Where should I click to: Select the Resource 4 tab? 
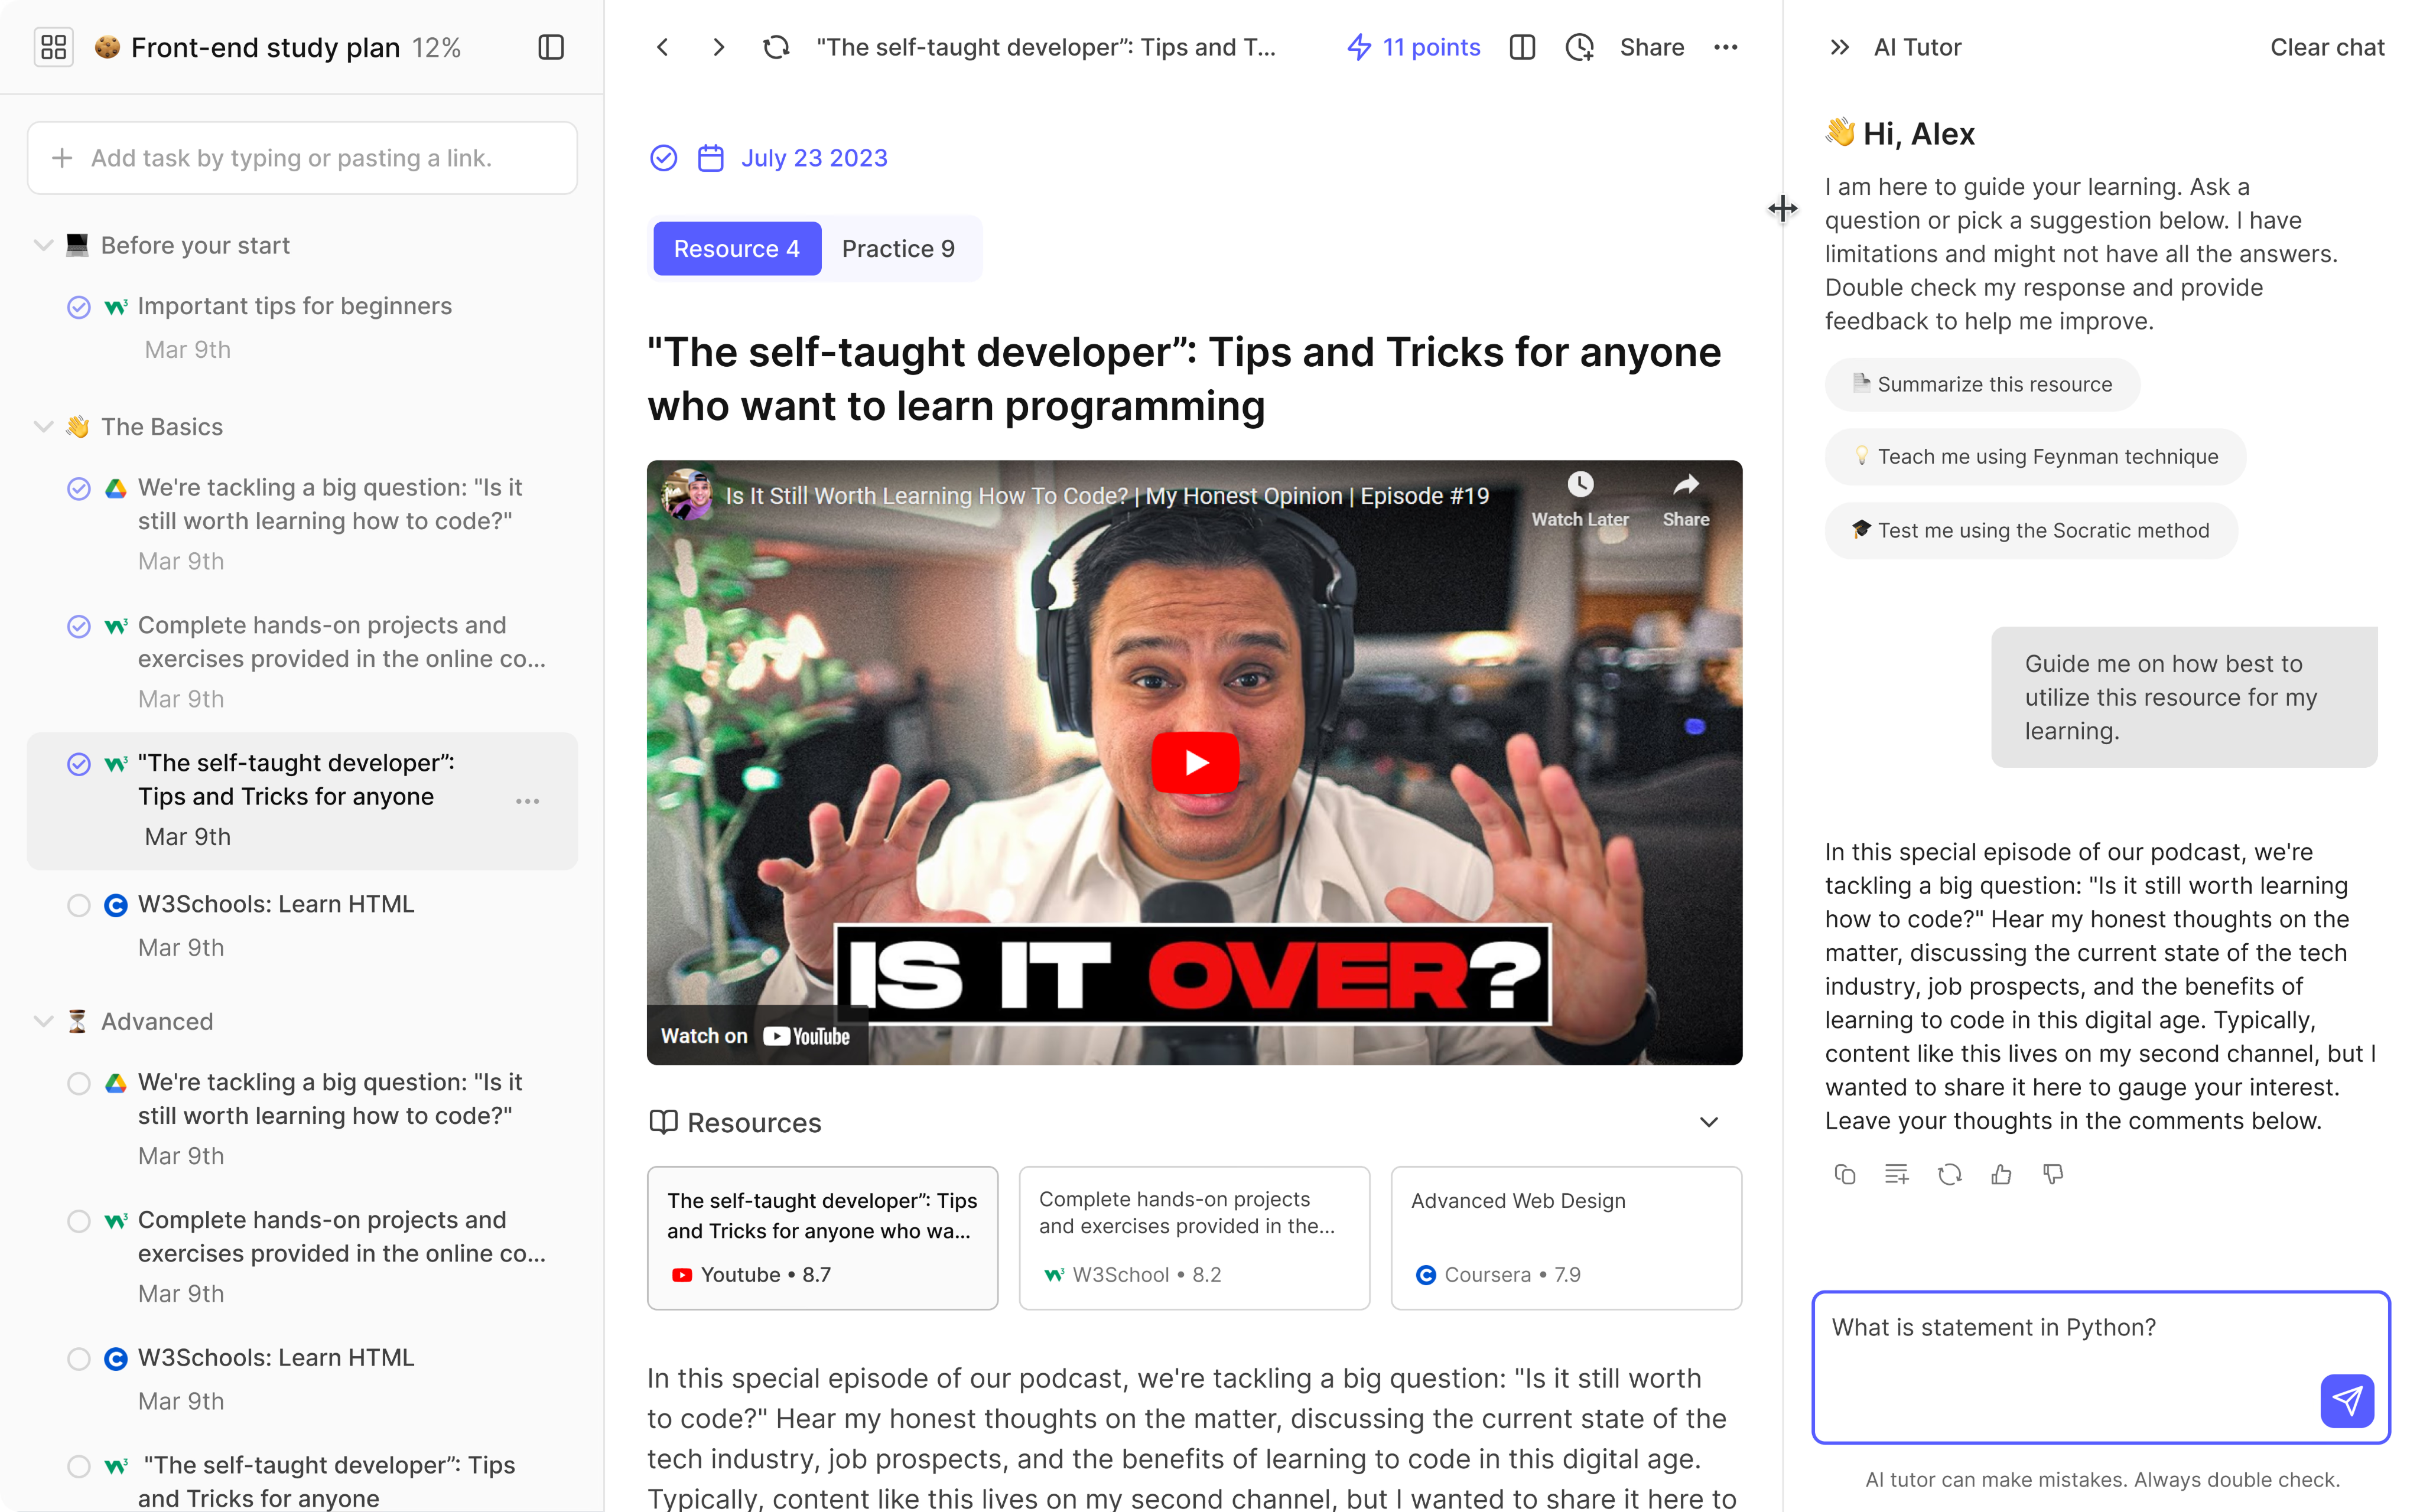(737, 248)
